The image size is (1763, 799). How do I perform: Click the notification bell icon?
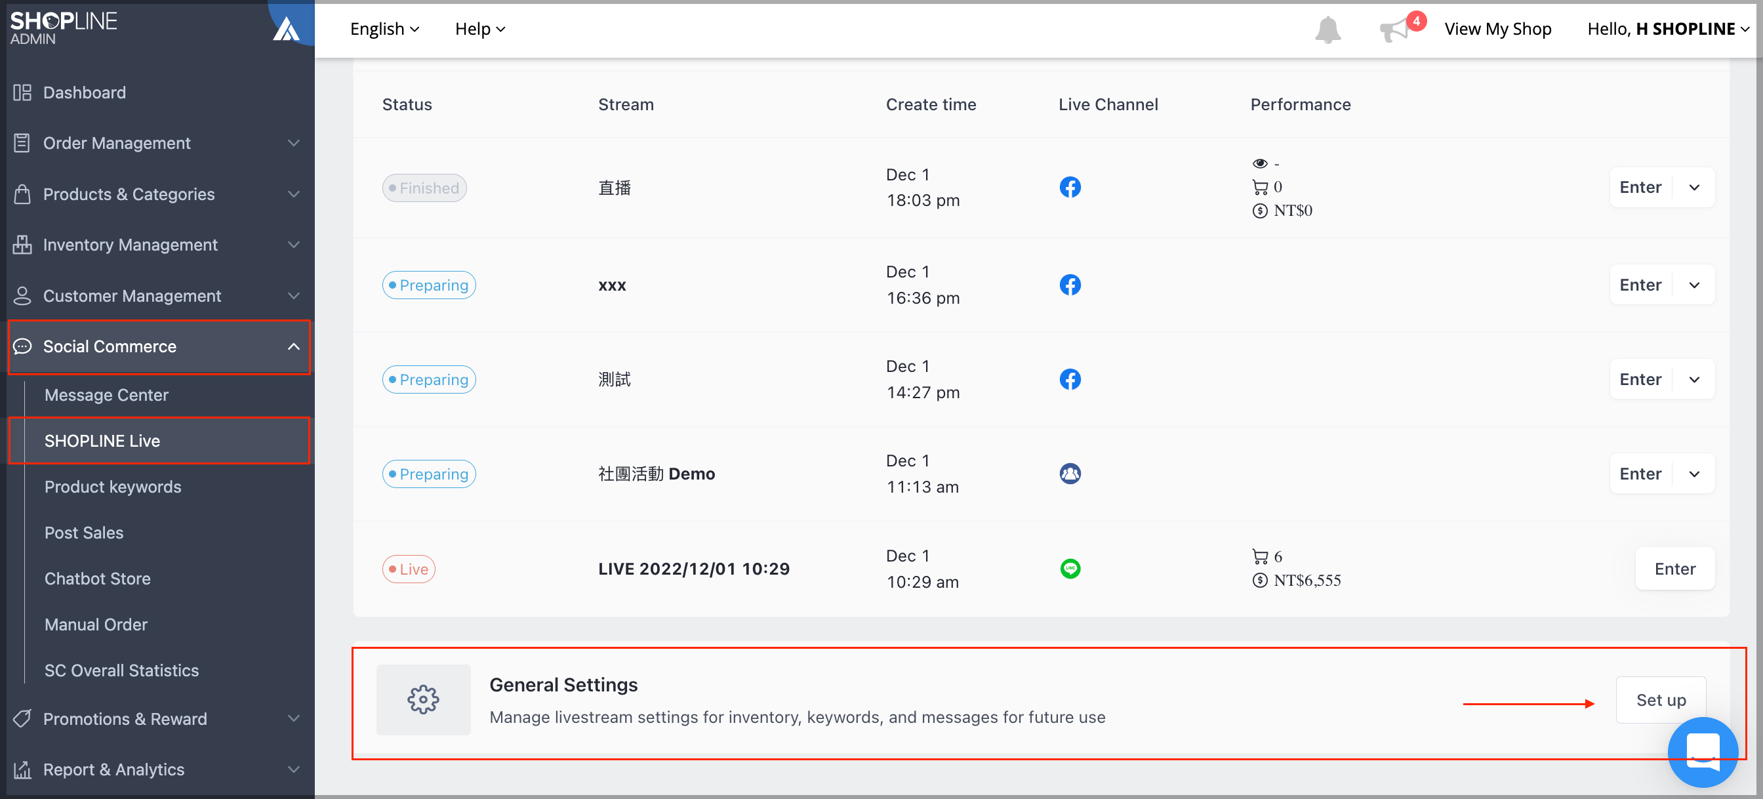(x=1327, y=30)
